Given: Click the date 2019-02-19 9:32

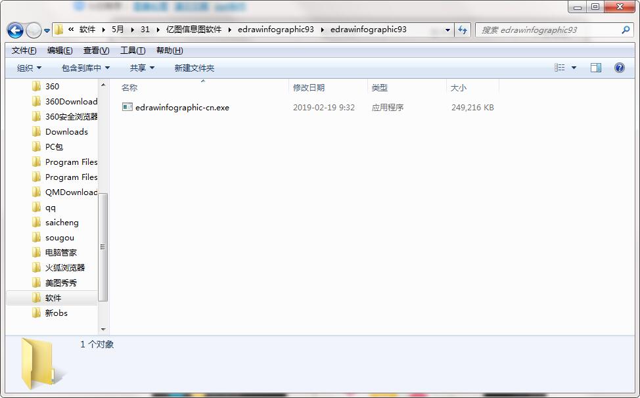Looking at the screenshot, I should tap(324, 107).
